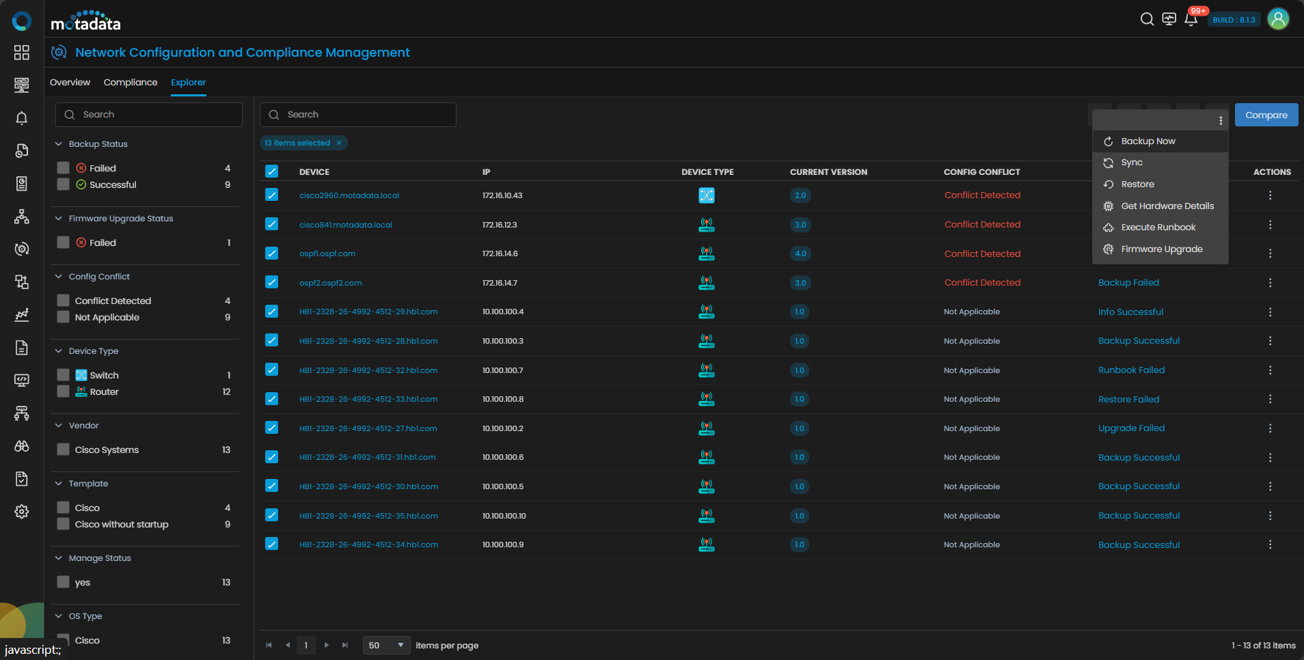The height and width of the screenshot is (660, 1304).
Task: Check the Failed backup status filter
Action: click(64, 168)
